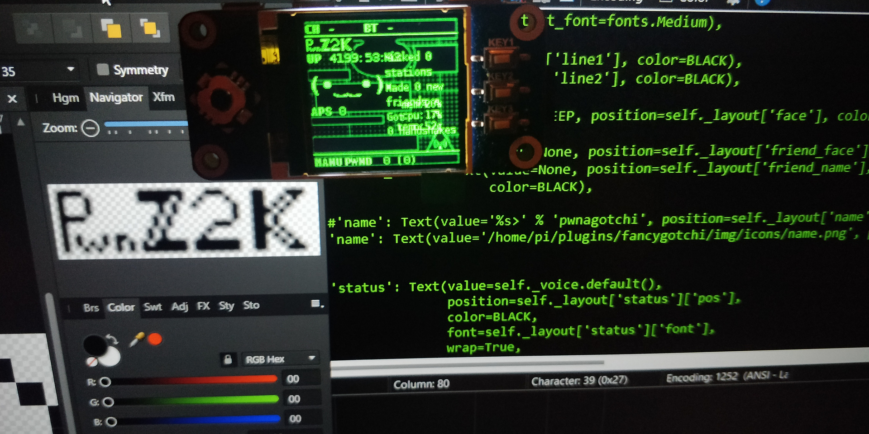Screen dimensions: 869x434
Task: Swap the foreground and background colors
Action: pyautogui.click(x=112, y=339)
